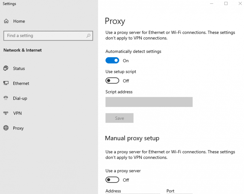Select VPN in the sidebar
This screenshot has width=244, height=194.
coord(17,113)
